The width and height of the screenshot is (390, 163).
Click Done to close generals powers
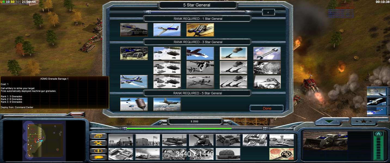click(267, 108)
